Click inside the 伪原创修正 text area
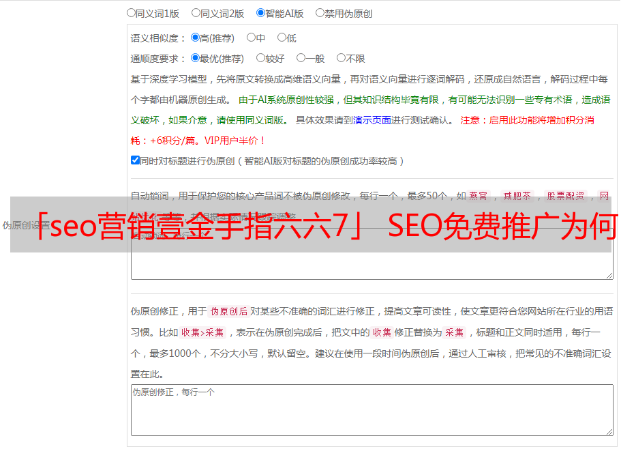621x449 pixels. pos(372,410)
